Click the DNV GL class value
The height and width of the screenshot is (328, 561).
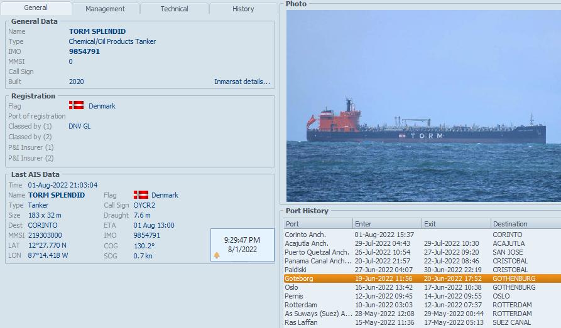(79, 126)
